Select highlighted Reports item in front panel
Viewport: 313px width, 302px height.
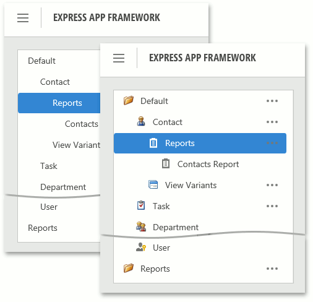pos(200,143)
